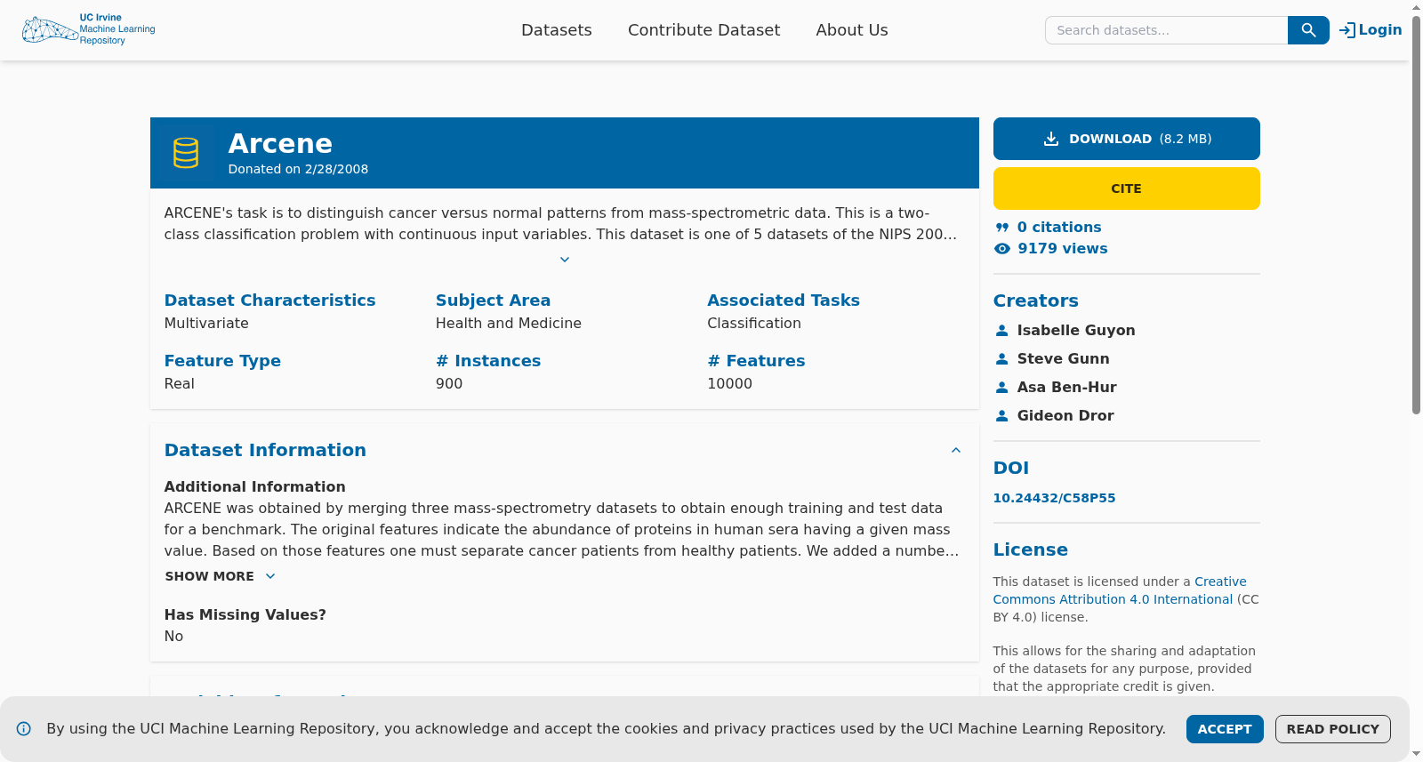Click the quote icon beside 0 citations
Screen dimensions: 1423x762
tap(1002, 228)
